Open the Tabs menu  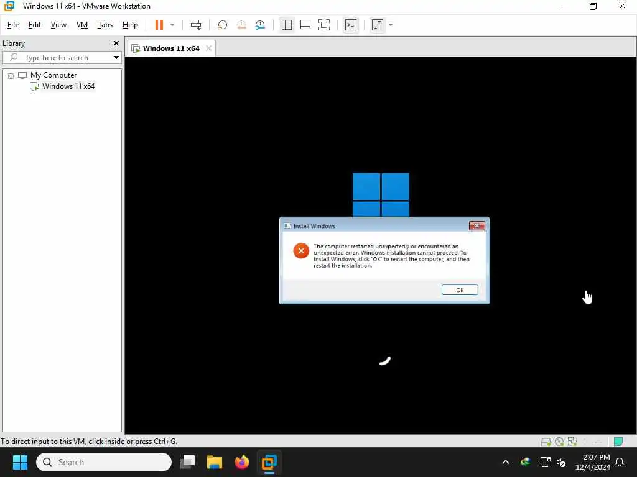coord(105,25)
